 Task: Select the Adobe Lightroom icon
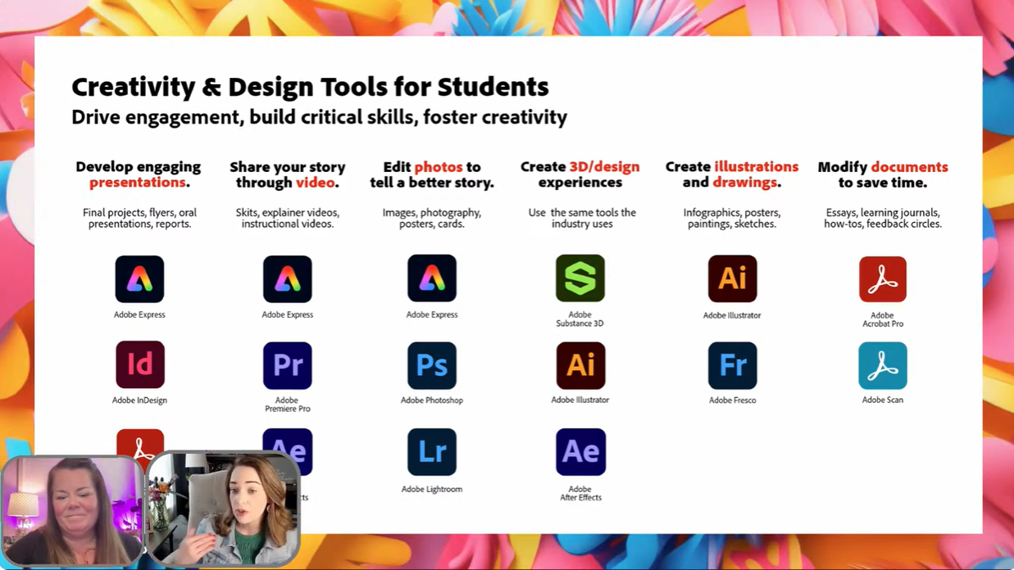(x=432, y=451)
